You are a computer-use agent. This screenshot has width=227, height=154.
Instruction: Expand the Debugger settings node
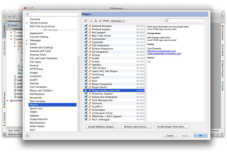coord(27,40)
